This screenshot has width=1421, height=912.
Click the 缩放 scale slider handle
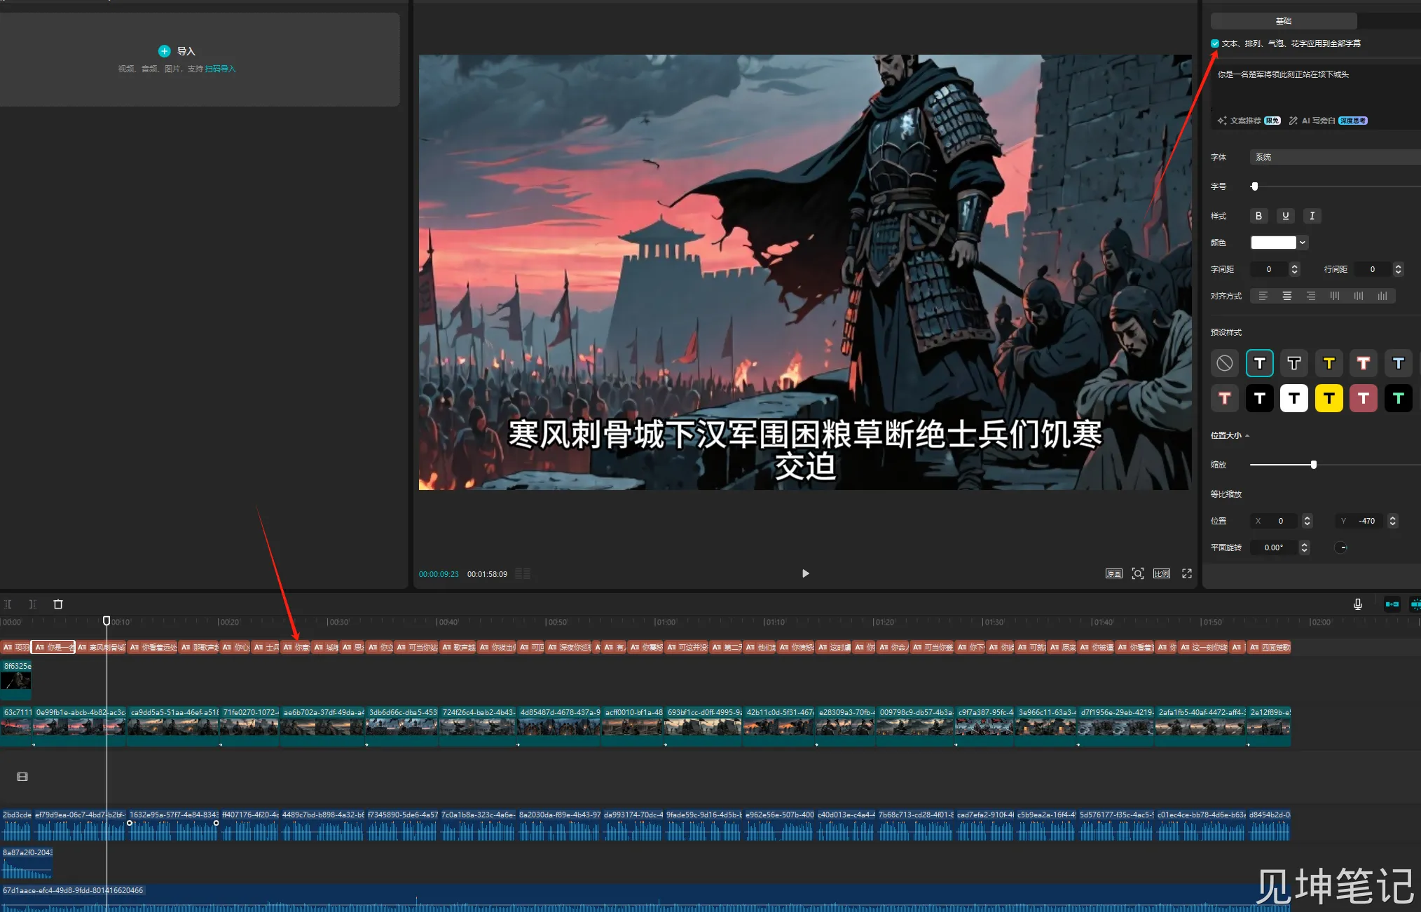1314,465
